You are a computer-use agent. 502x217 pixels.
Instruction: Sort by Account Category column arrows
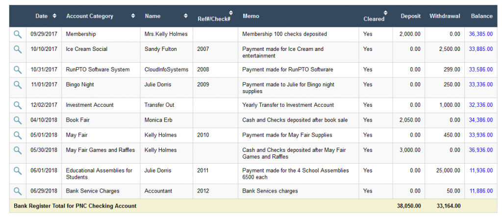[x=133, y=16]
